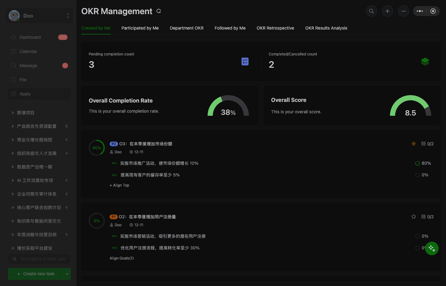Open Apply in the sidebar
Image resolution: width=446 pixels, height=286 pixels.
click(x=39, y=94)
